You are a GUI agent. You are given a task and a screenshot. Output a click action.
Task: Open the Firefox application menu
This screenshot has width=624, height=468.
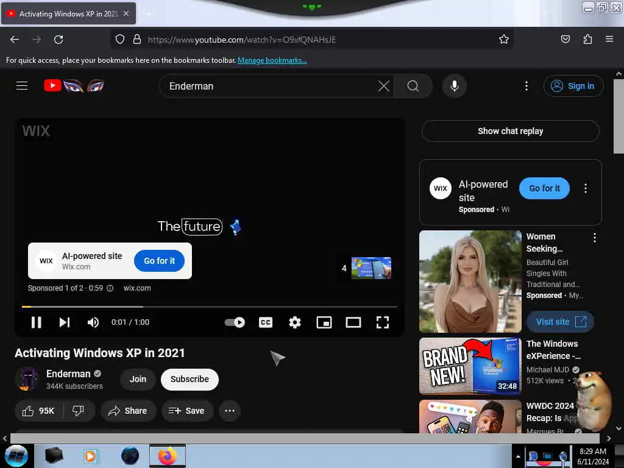point(609,39)
